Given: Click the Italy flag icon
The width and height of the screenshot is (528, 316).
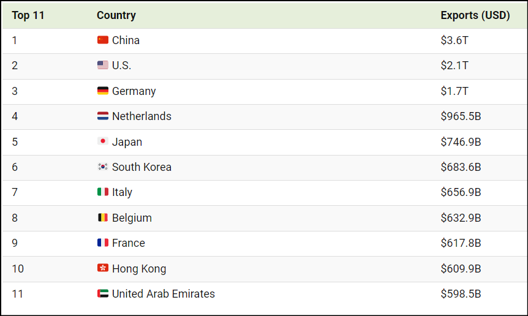Looking at the screenshot, I should coord(103,192).
